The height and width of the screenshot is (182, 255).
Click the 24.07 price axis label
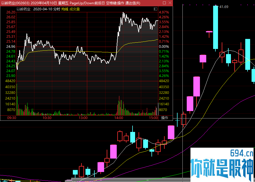click(11, 71)
